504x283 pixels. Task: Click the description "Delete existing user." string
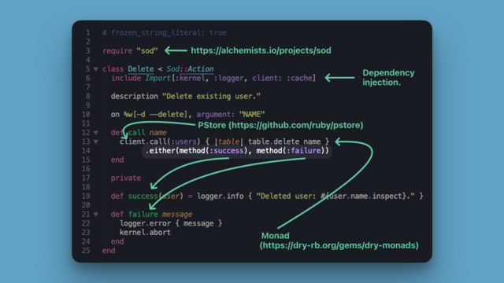pos(212,96)
